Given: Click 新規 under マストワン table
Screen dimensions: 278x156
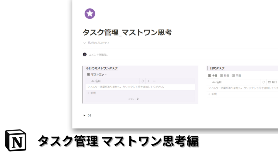Looking at the screenshot, I should [91, 93].
